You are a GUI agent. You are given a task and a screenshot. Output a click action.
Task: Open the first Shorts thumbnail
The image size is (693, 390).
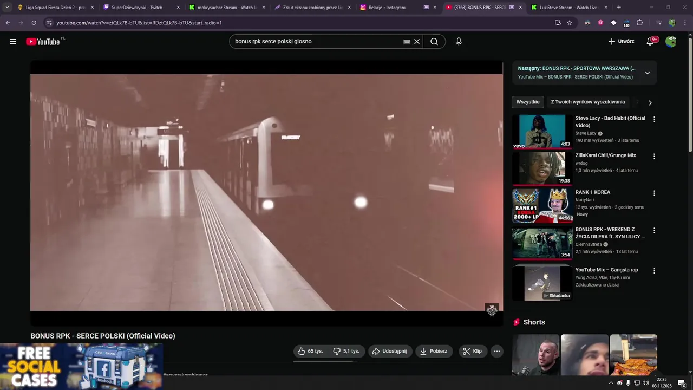[x=535, y=355]
